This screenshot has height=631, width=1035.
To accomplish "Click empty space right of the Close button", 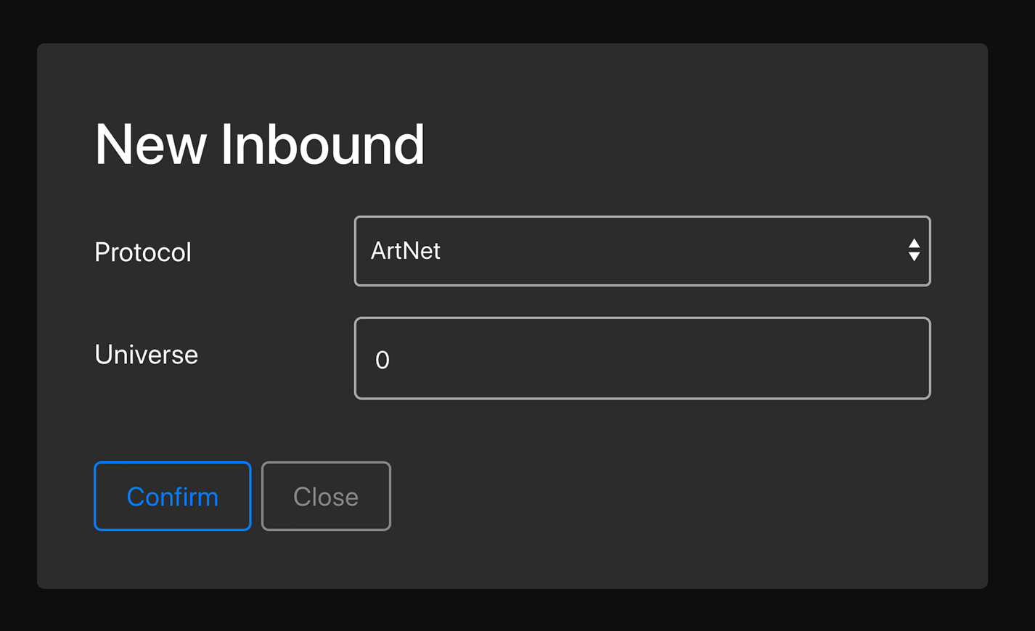I will coord(653,497).
